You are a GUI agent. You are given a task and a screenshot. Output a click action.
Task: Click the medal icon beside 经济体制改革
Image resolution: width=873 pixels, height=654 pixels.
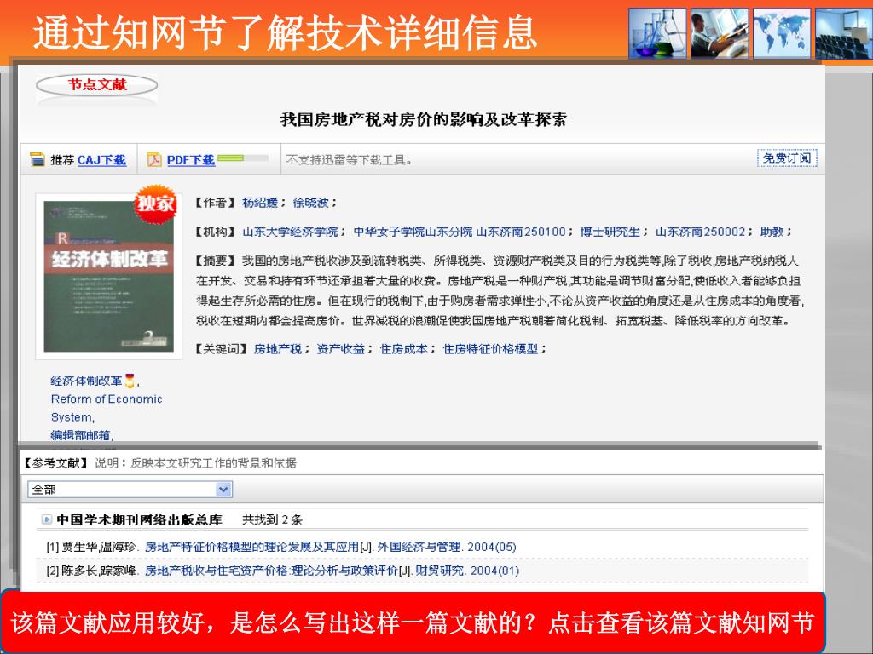130,381
